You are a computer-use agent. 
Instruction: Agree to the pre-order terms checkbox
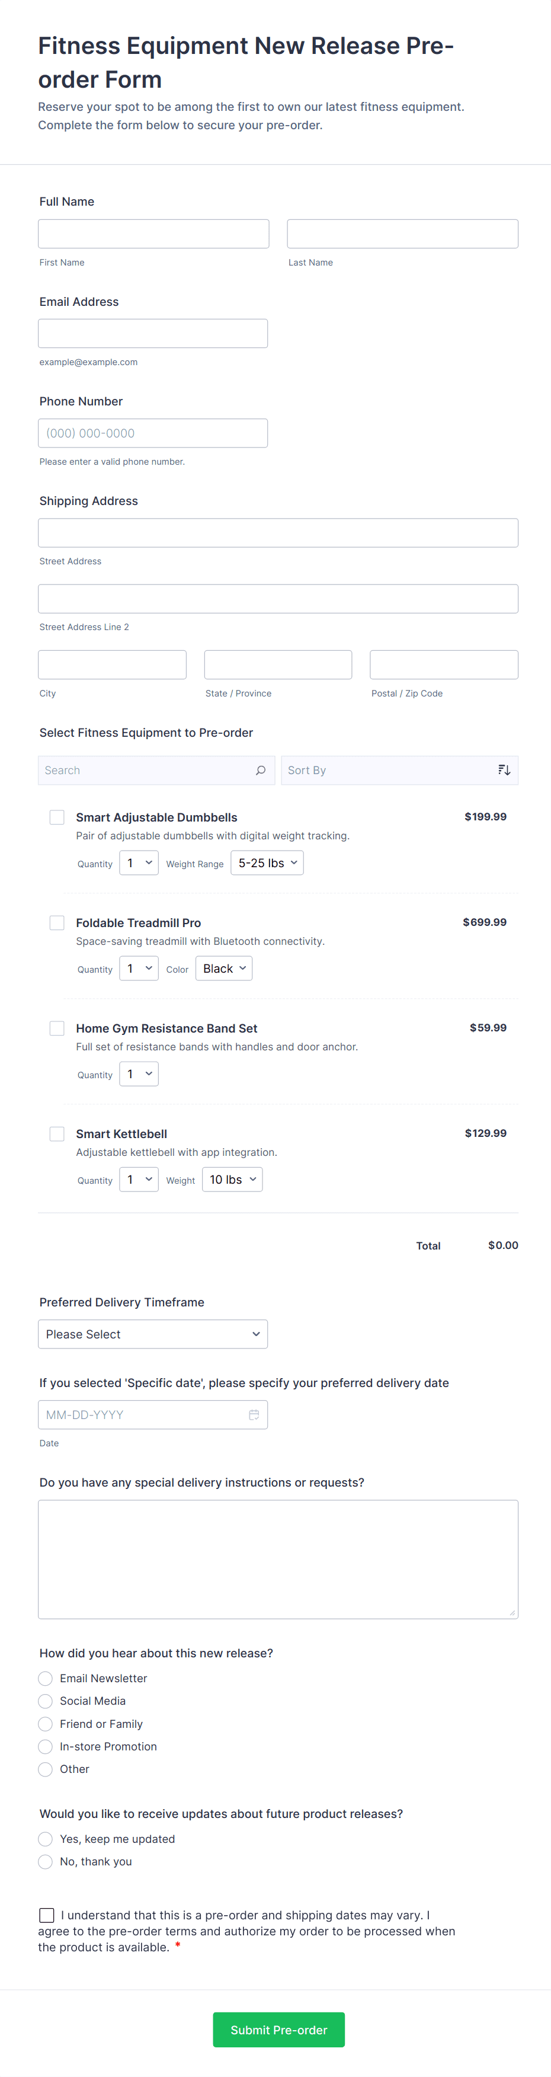point(47,1915)
